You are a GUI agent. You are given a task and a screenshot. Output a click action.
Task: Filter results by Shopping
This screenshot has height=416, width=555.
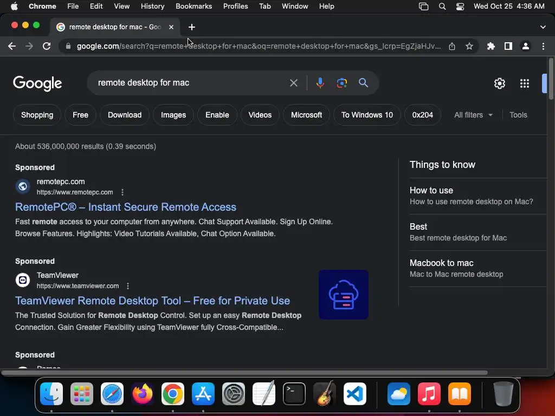coord(37,115)
